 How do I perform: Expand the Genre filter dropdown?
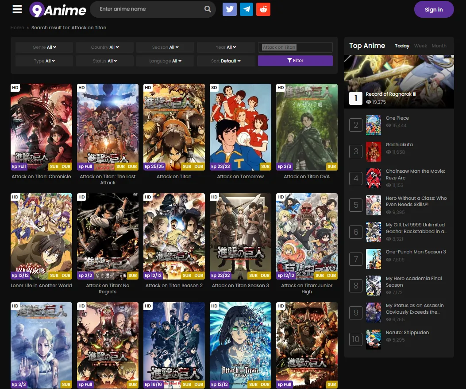point(44,47)
